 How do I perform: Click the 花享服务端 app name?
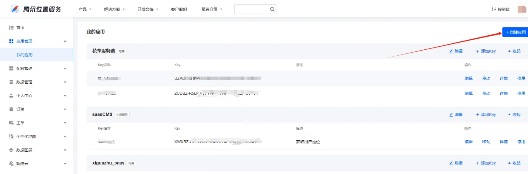coord(104,51)
